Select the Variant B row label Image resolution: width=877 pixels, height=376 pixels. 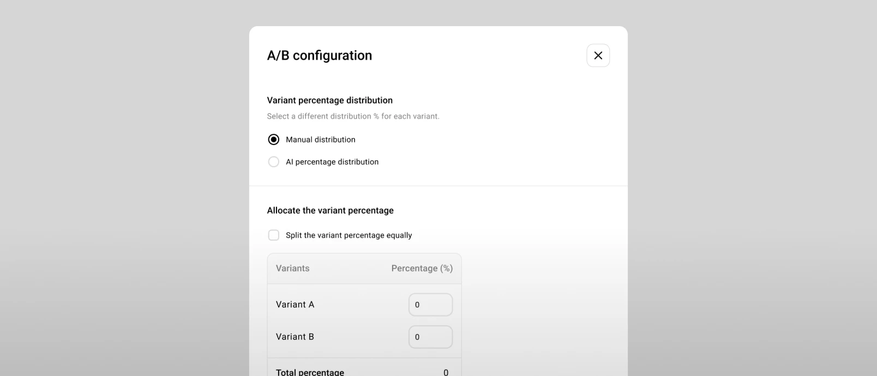pos(295,337)
